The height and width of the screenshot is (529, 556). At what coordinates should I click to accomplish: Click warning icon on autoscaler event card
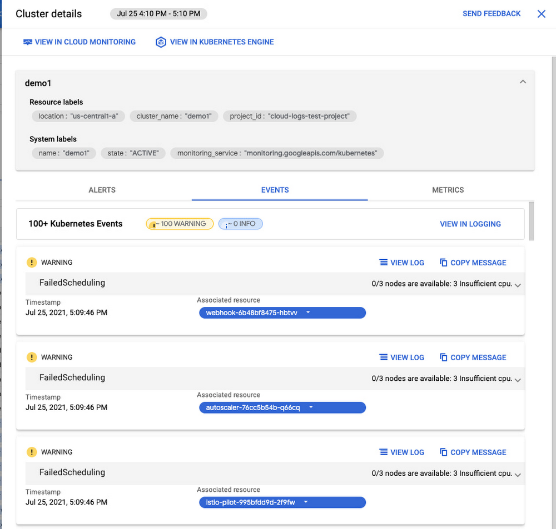[x=32, y=357]
